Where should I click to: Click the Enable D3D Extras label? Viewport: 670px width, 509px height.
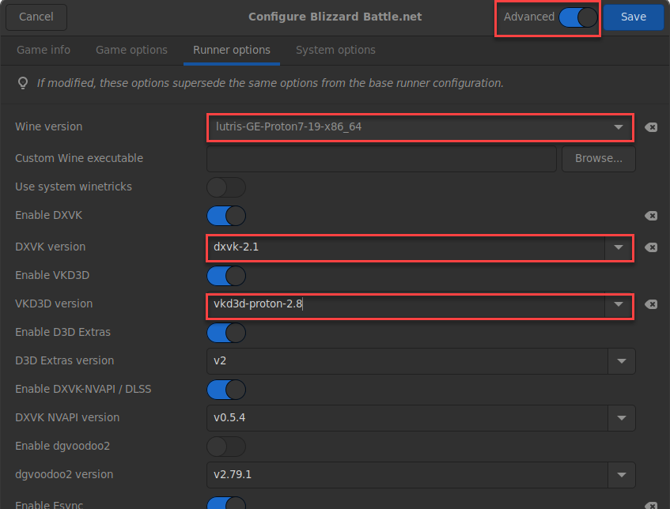point(62,332)
